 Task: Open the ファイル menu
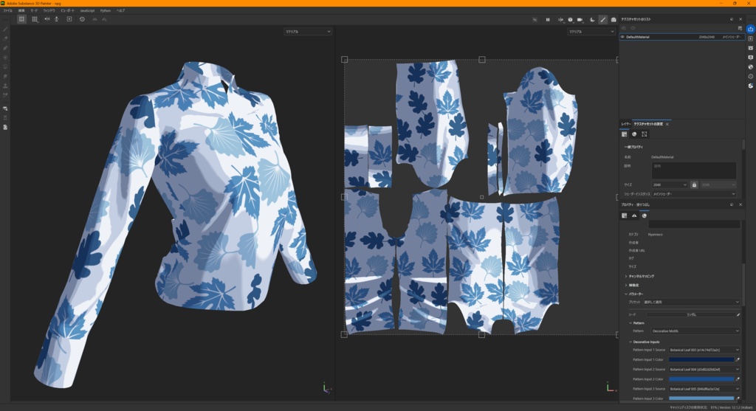[x=7, y=10]
